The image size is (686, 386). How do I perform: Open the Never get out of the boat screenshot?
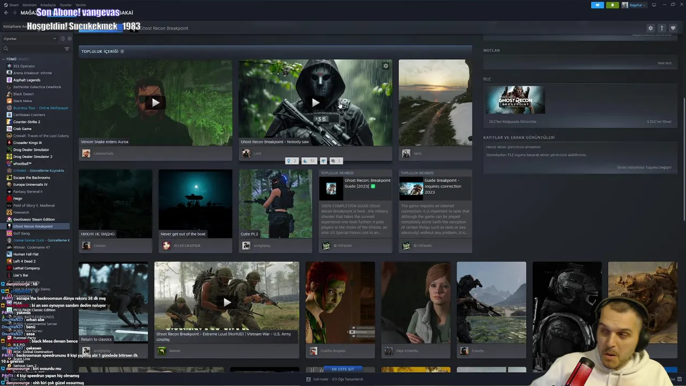196,204
